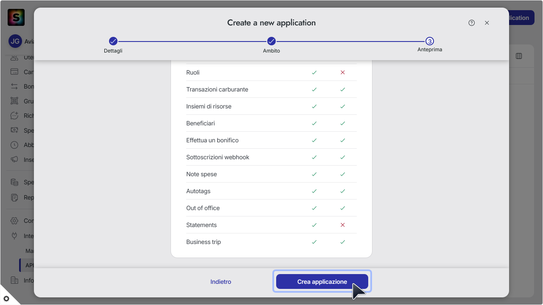Open the megaphone sidebar icon

tap(14, 160)
